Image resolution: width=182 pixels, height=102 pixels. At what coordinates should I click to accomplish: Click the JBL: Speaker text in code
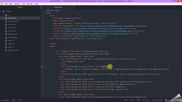click(117, 90)
